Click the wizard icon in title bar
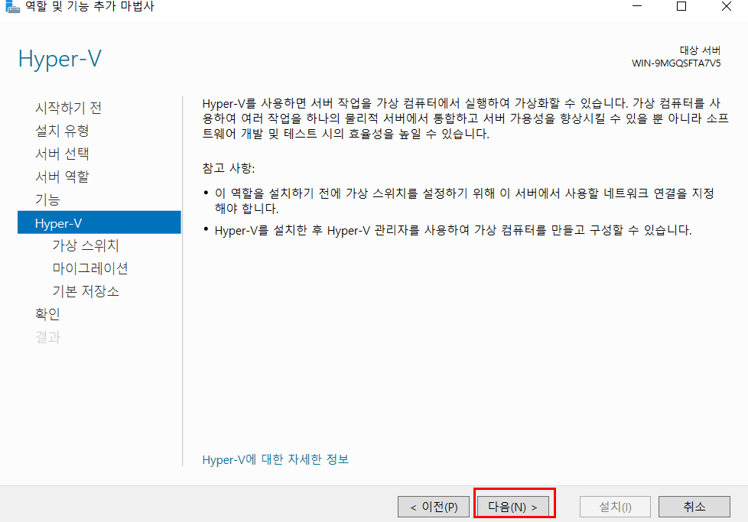The height and width of the screenshot is (522, 748). (x=12, y=6)
